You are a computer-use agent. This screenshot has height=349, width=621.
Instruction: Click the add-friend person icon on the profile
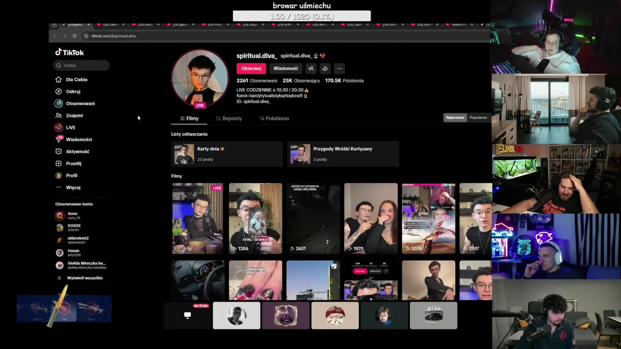(x=311, y=68)
